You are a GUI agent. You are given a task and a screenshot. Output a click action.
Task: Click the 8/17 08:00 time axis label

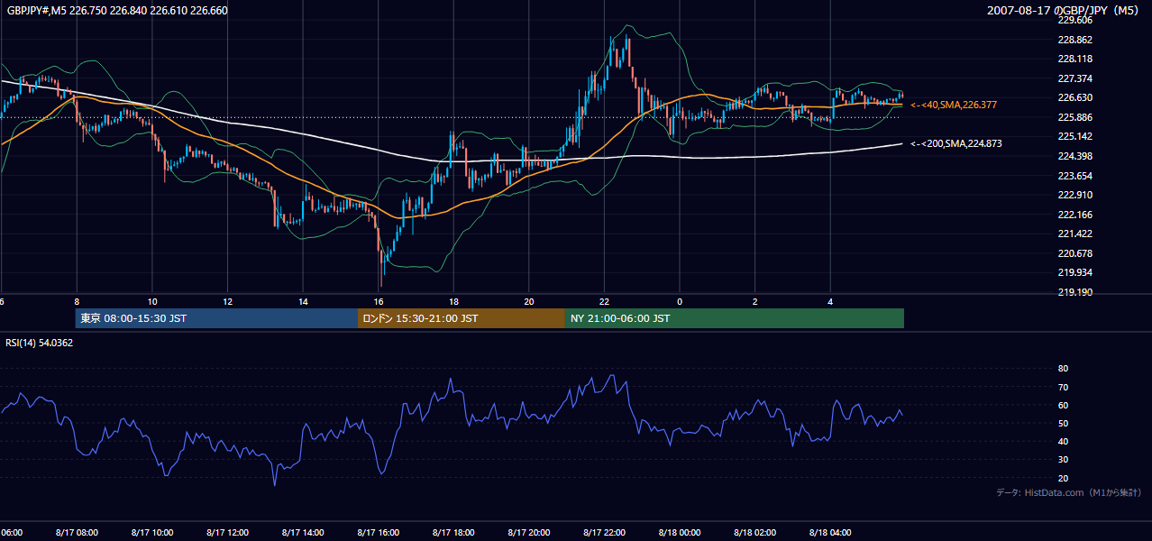coord(76,533)
